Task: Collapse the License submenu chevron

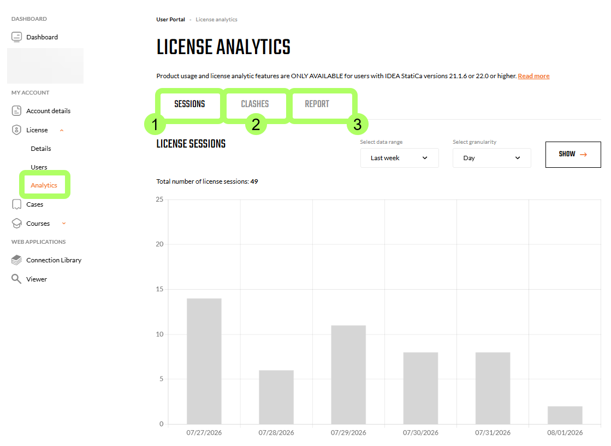Action: click(x=62, y=130)
